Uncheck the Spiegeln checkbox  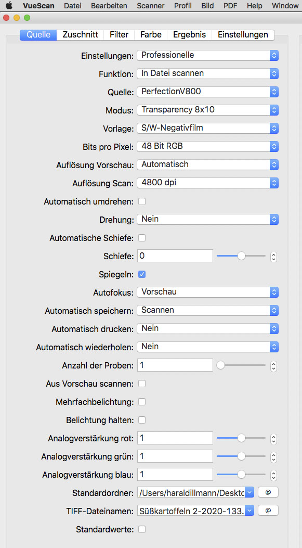[x=142, y=274]
